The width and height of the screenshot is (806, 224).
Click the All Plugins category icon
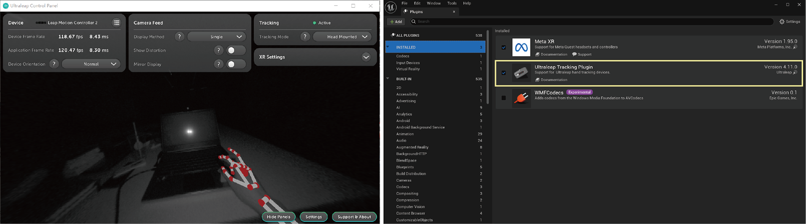pos(393,35)
